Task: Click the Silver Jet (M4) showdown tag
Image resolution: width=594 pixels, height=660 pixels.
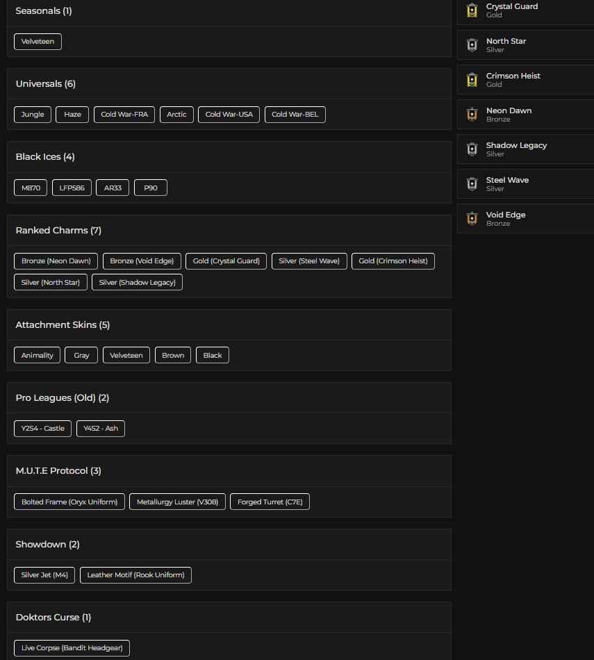Action: click(x=44, y=575)
